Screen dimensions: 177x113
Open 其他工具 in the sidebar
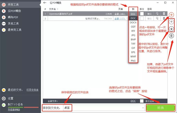click(13, 24)
